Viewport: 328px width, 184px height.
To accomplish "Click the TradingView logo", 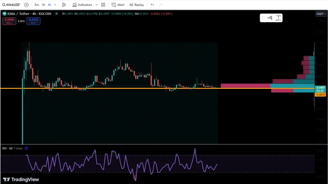I will click(21, 179).
